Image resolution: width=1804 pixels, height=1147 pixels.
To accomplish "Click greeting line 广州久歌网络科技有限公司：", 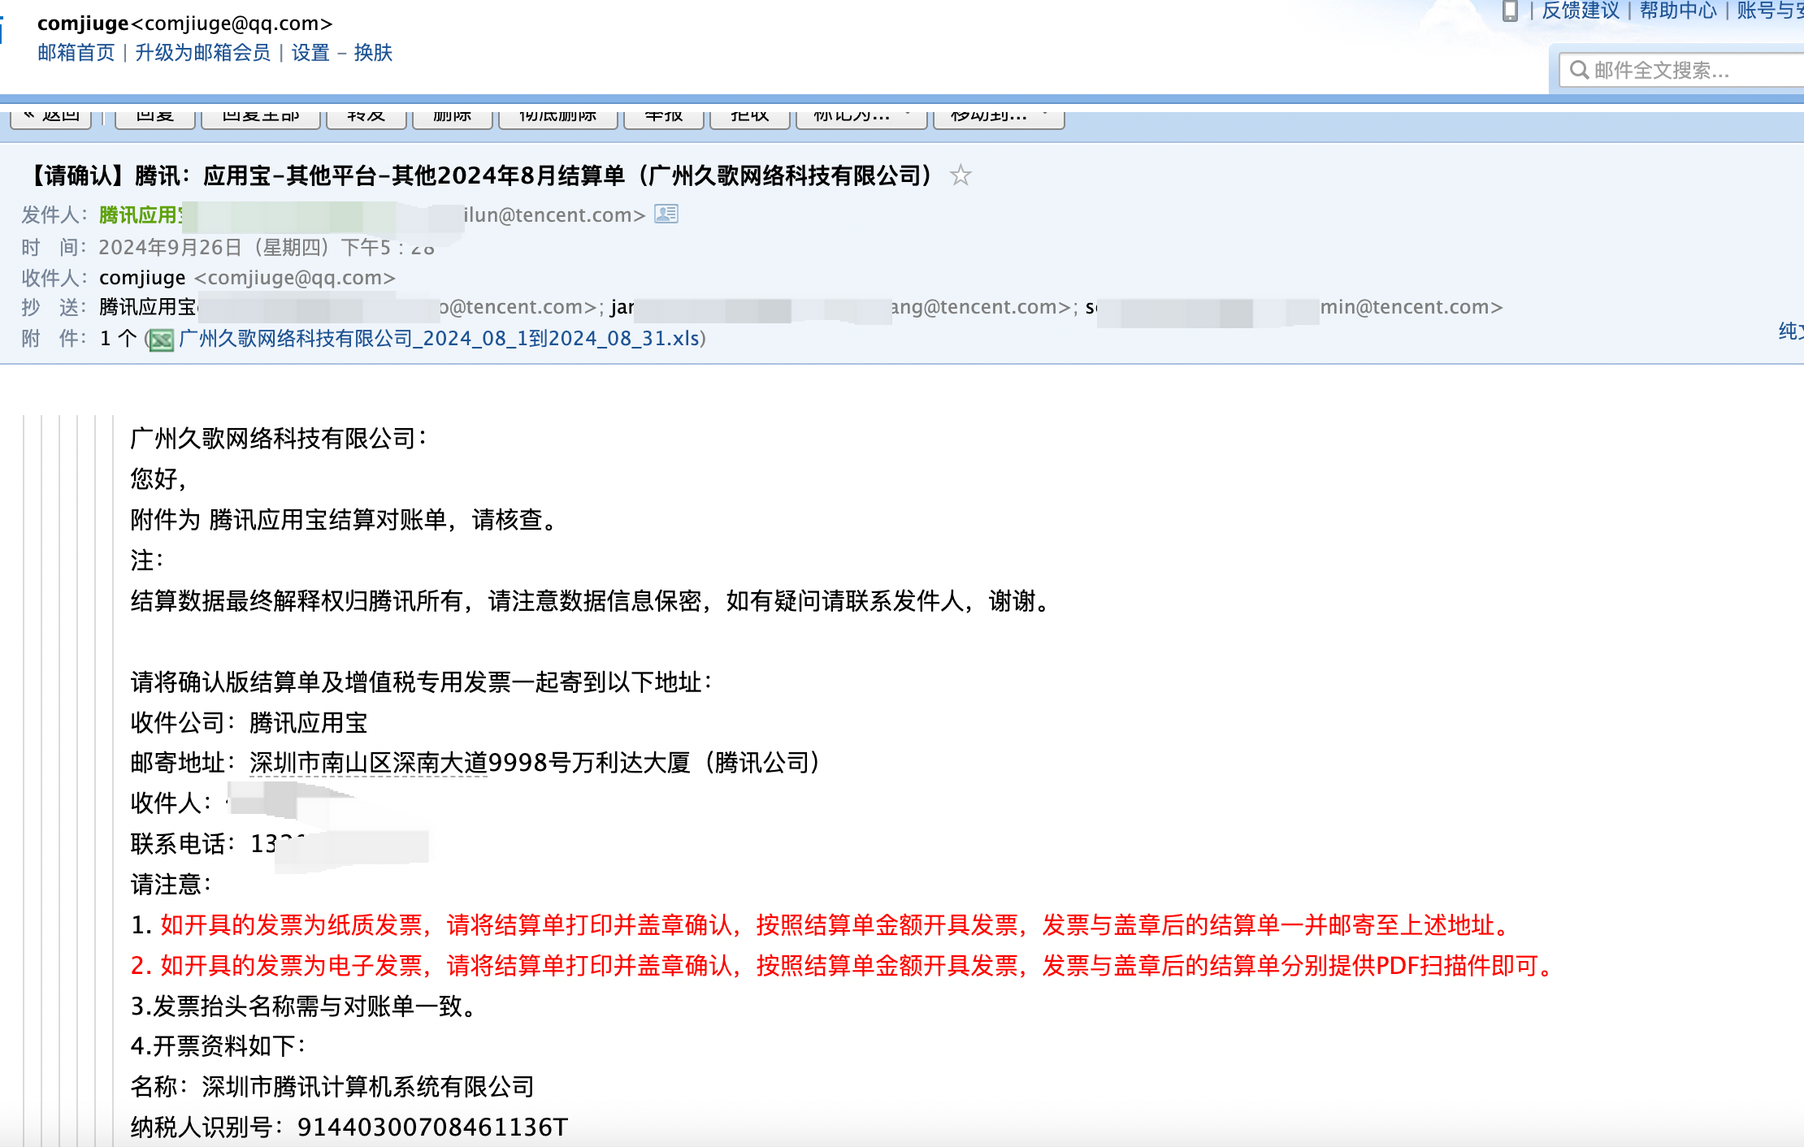I will 280,439.
